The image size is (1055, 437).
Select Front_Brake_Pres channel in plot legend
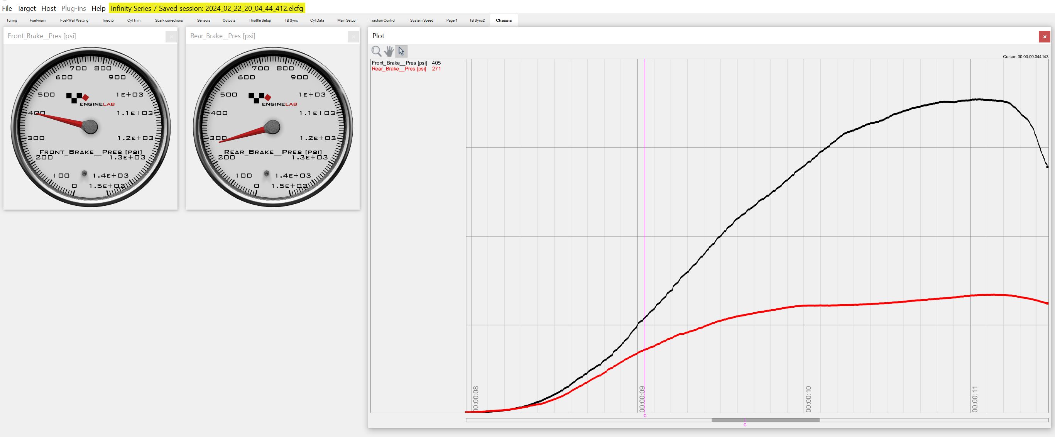399,63
